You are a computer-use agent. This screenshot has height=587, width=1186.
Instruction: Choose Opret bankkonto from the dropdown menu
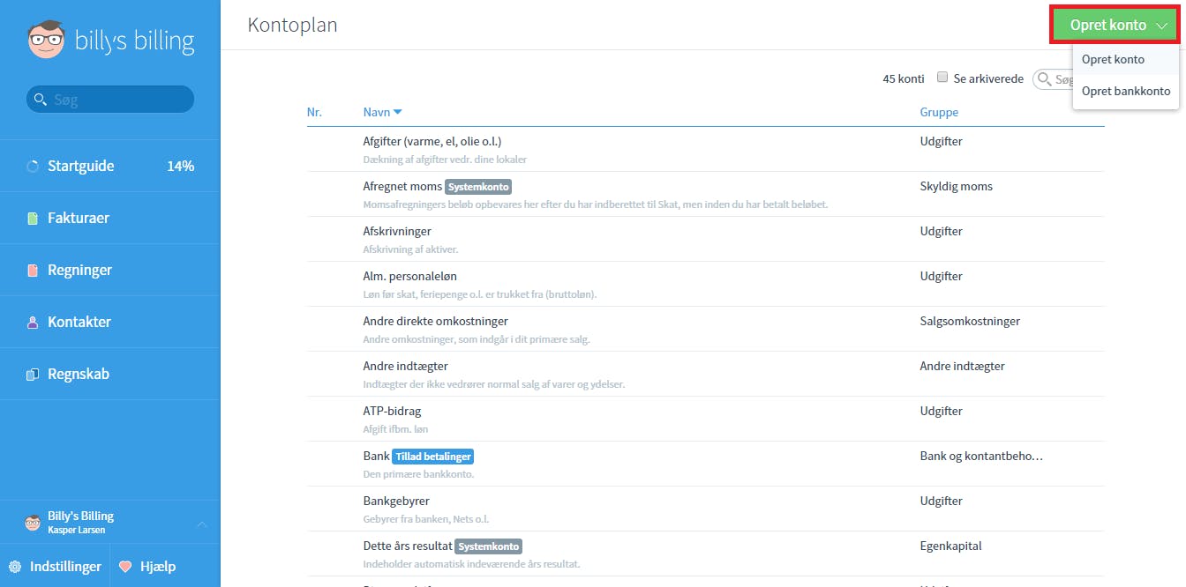click(x=1126, y=91)
